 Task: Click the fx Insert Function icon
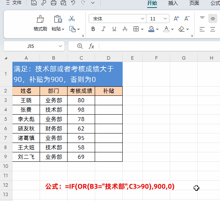coord(91,46)
